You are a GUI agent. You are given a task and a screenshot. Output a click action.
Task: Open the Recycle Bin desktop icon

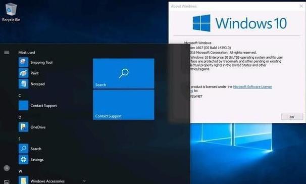click(11, 12)
